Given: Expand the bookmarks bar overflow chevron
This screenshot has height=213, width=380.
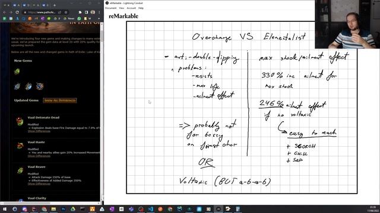Looking at the screenshot, I should pos(99,18).
